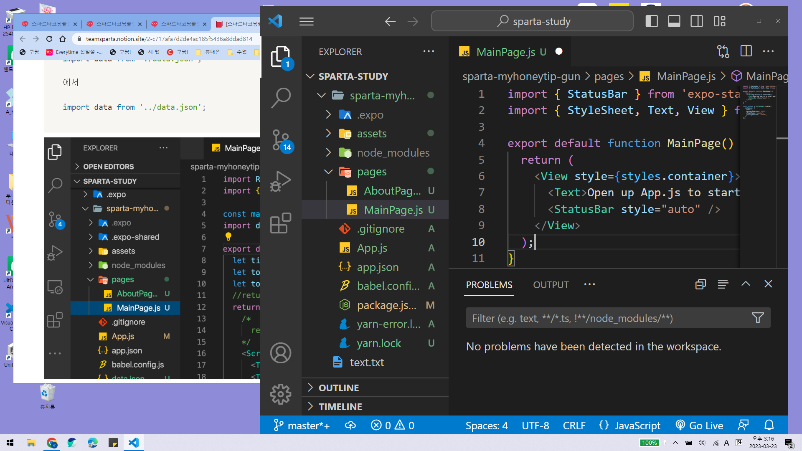Go forward with the right arrow
Screen dimensions: 802x451
(413, 21)
